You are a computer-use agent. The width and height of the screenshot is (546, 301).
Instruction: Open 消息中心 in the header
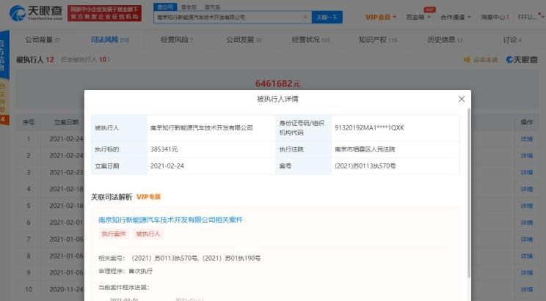pos(495,17)
